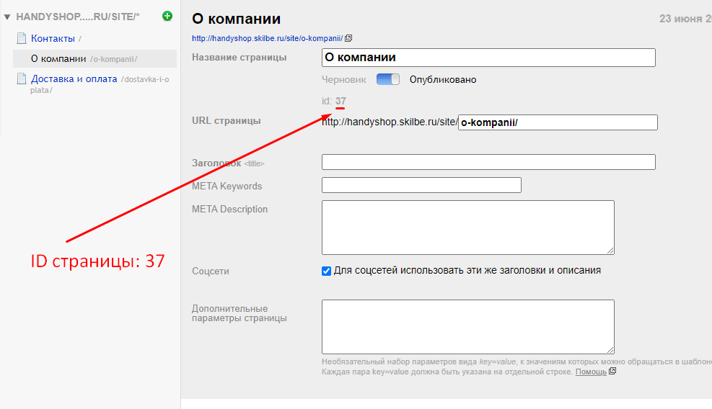Click the META Description text area
Screen dimensions: 712x409
click(x=467, y=227)
